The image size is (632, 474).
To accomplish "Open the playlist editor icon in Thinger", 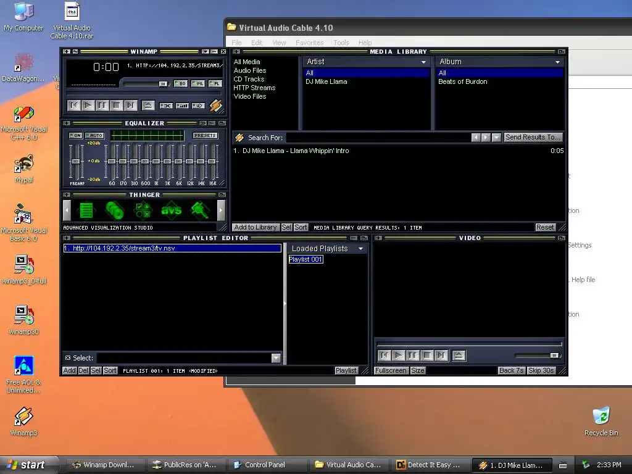I will point(86,210).
